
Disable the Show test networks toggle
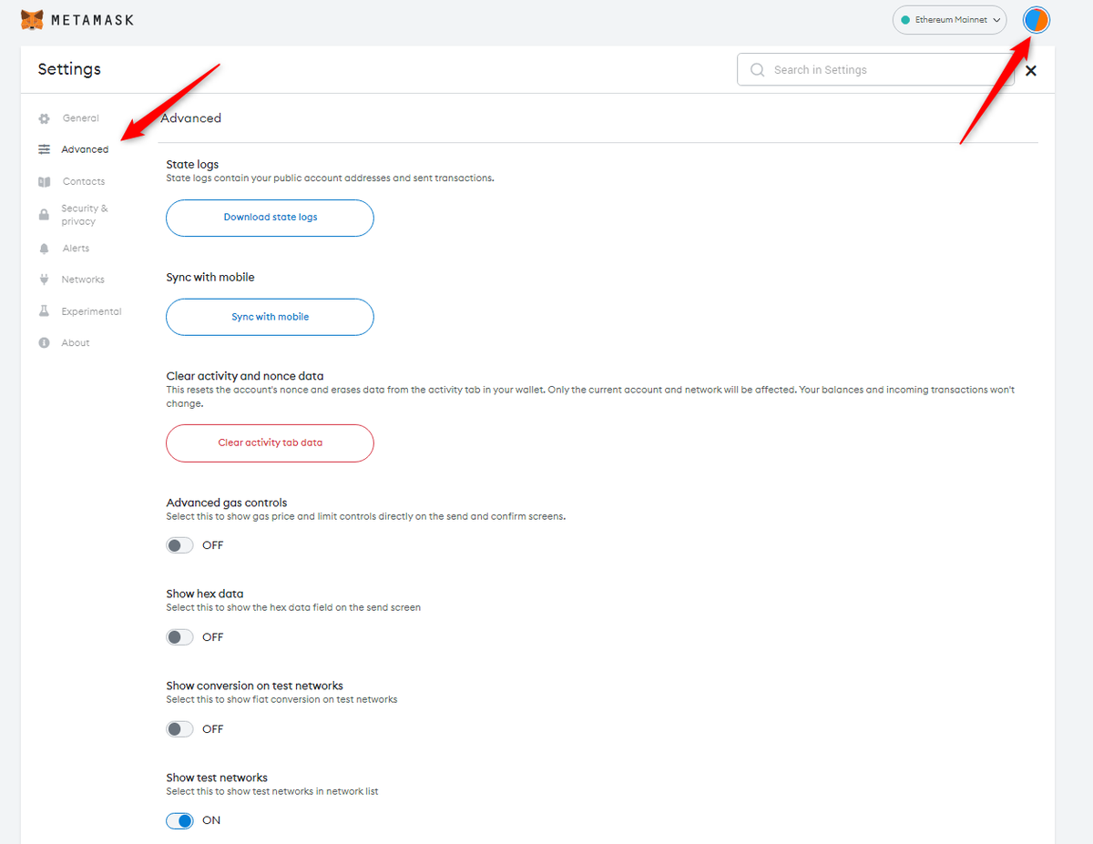(x=179, y=820)
